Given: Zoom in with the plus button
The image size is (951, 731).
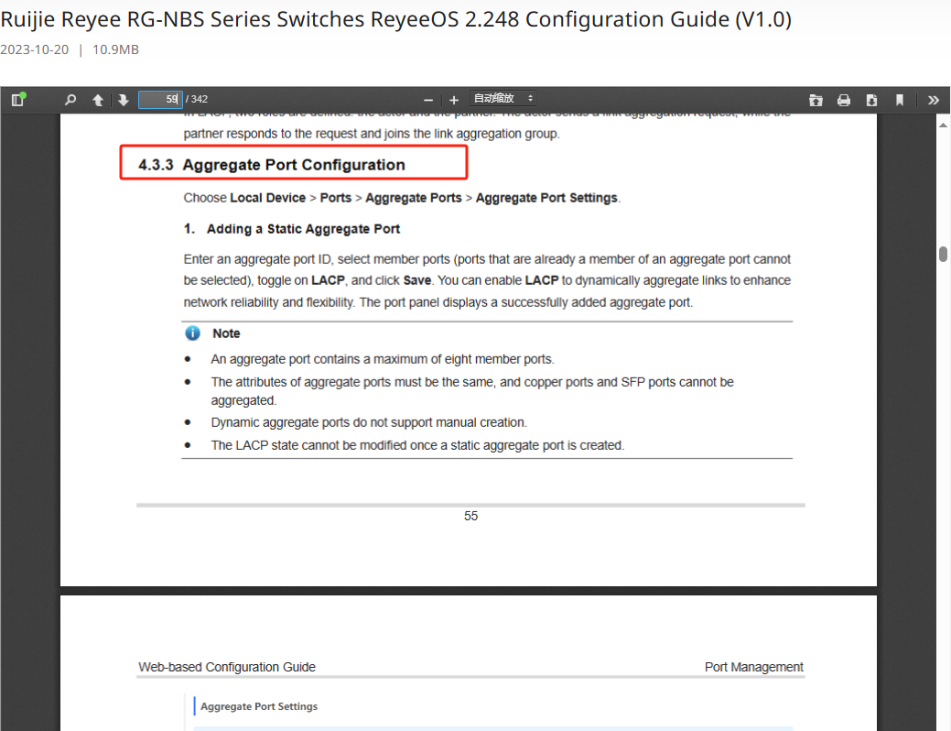Looking at the screenshot, I should click(454, 100).
